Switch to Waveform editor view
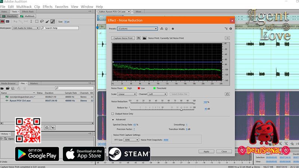 click(10, 16)
